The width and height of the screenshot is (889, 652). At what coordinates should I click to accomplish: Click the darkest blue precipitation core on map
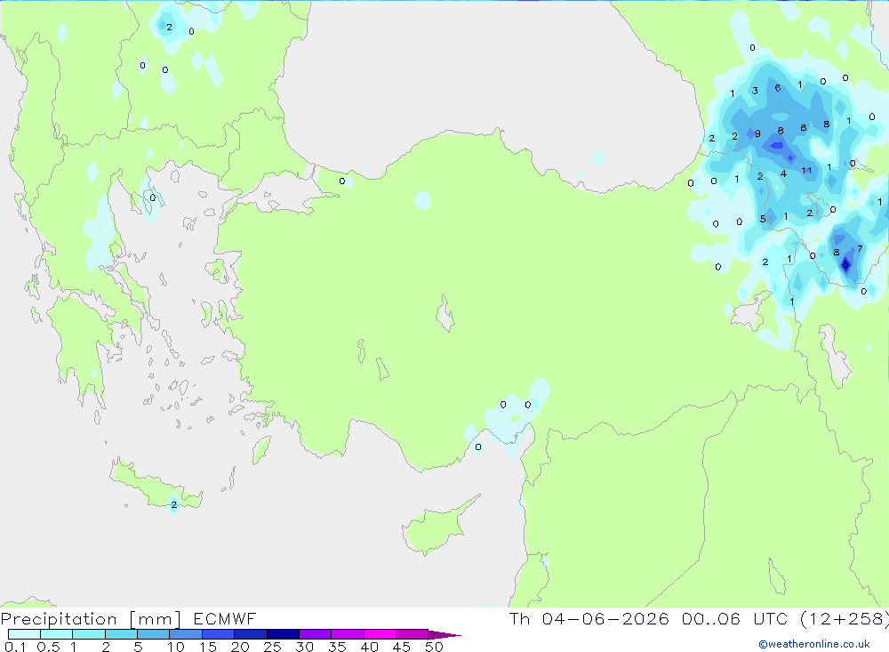click(x=846, y=264)
